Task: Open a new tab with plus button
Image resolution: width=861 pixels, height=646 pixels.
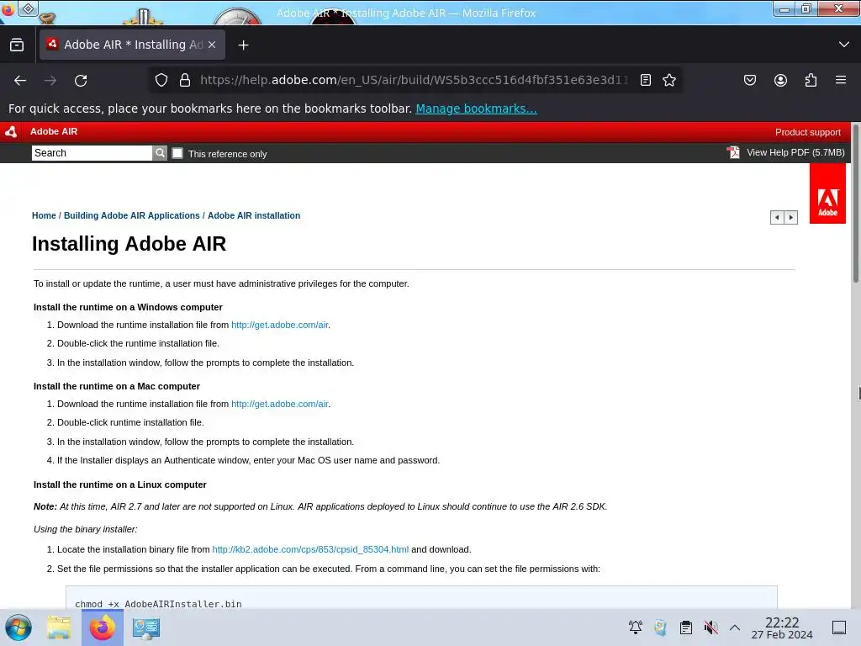Action: coord(243,45)
